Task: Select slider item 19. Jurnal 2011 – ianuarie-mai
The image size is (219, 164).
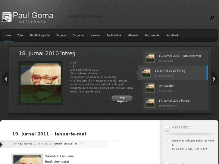Action: pyautogui.click(x=175, y=58)
